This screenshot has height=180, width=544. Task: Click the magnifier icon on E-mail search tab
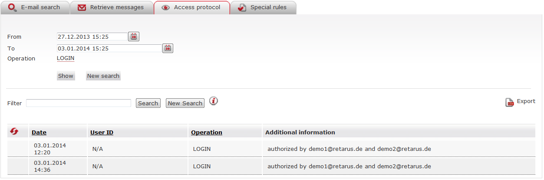[13, 7]
